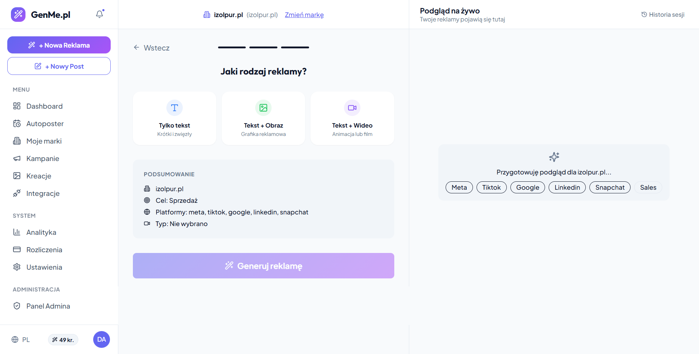This screenshot has height=354, width=699.
Task: Click the notification bell icon
Action: pyautogui.click(x=99, y=14)
